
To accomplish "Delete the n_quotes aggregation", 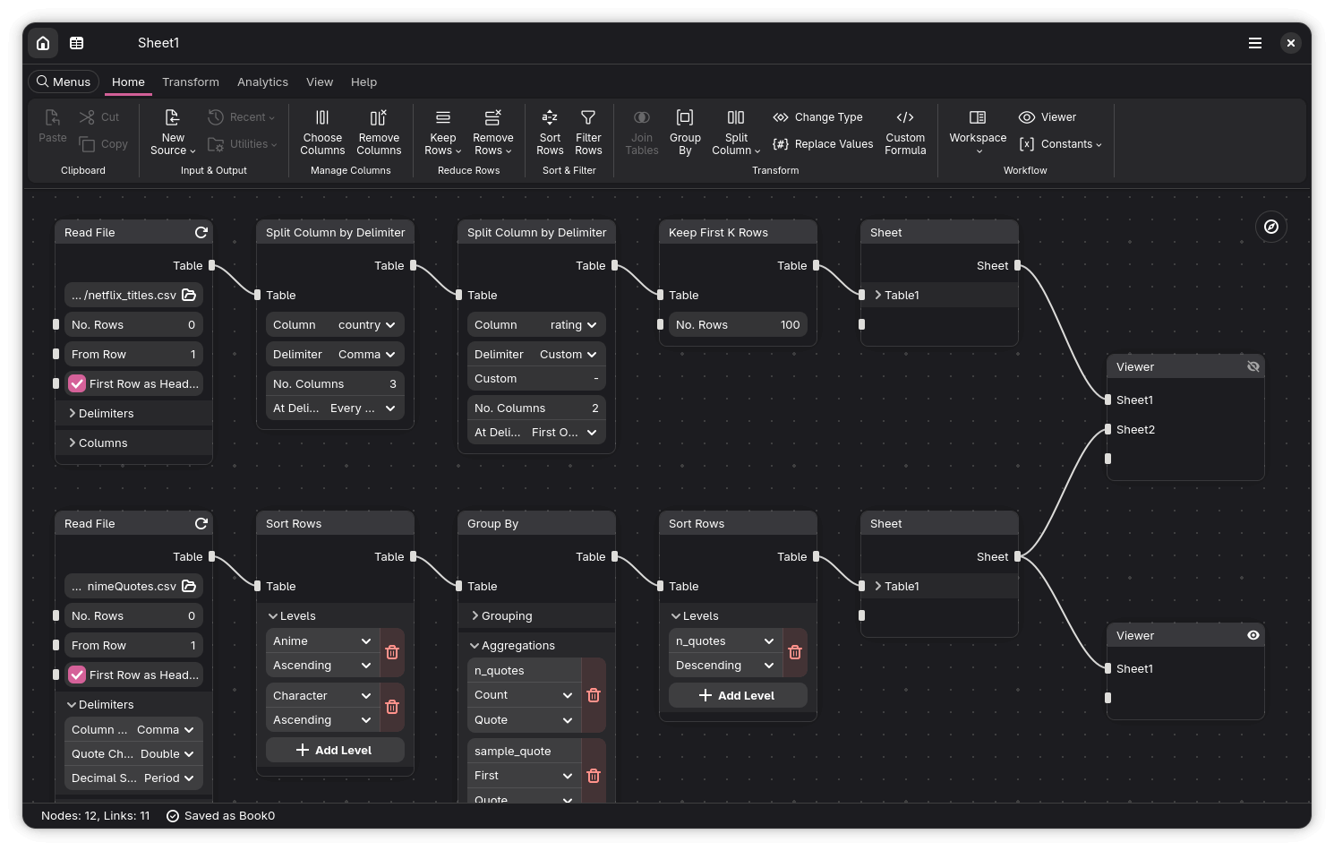I will click(x=594, y=695).
